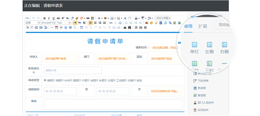Center align text
Image resolution: width=260 pixels, height=116 pixels.
(x=95, y=23)
